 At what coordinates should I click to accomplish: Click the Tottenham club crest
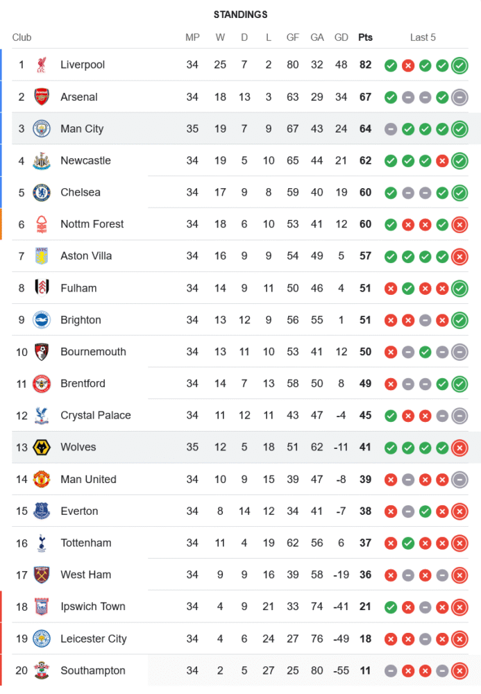pyautogui.click(x=42, y=543)
